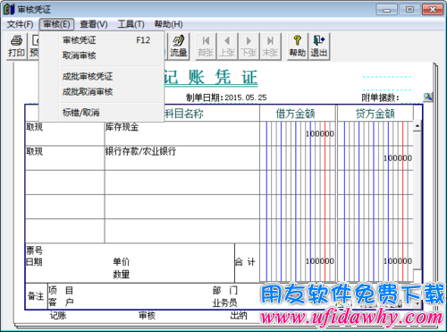Open the 文件(F) menu
Screen dimensions: 447x332
pyautogui.click(x=20, y=24)
